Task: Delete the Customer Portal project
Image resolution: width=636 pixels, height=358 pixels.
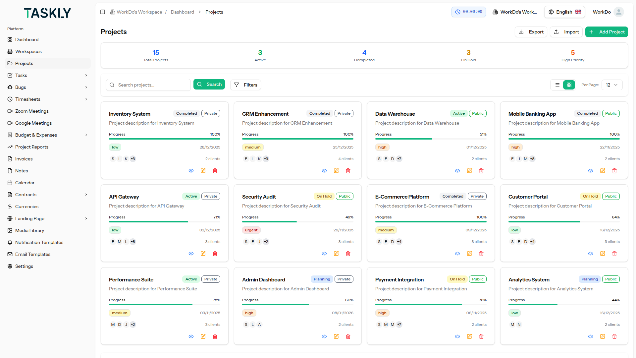Action: tap(614, 254)
